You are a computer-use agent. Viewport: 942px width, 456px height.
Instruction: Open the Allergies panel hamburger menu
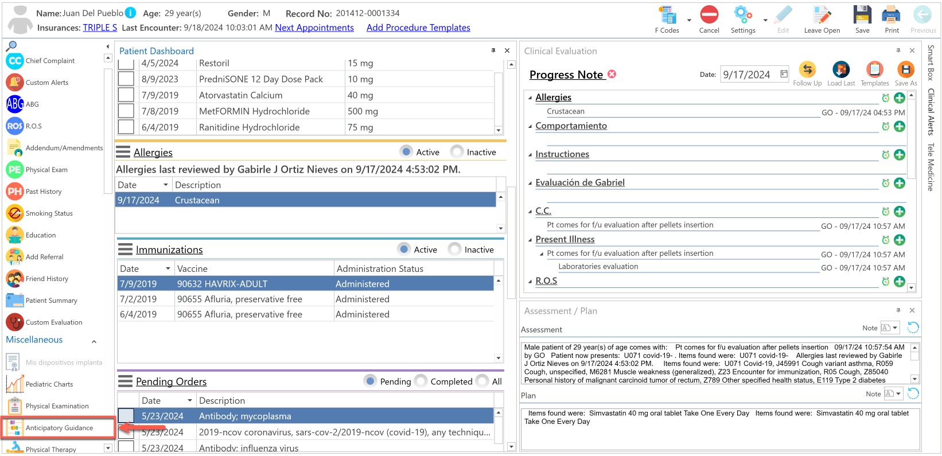coord(123,152)
